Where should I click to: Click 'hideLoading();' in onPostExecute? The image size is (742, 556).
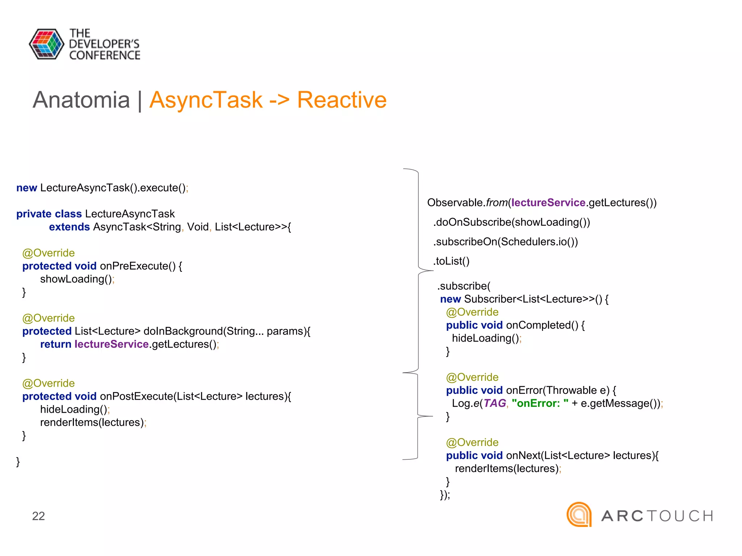[75, 409]
